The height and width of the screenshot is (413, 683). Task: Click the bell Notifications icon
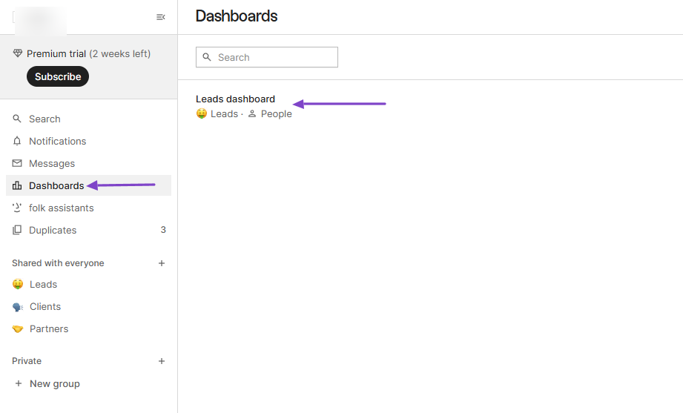[x=17, y=141]
